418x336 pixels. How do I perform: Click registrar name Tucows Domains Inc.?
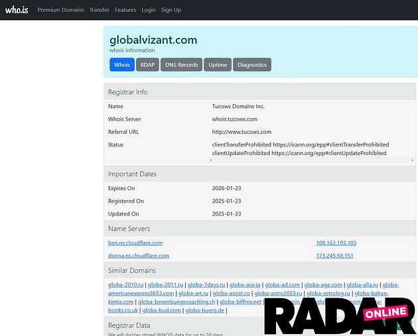[x=238, y=106]
